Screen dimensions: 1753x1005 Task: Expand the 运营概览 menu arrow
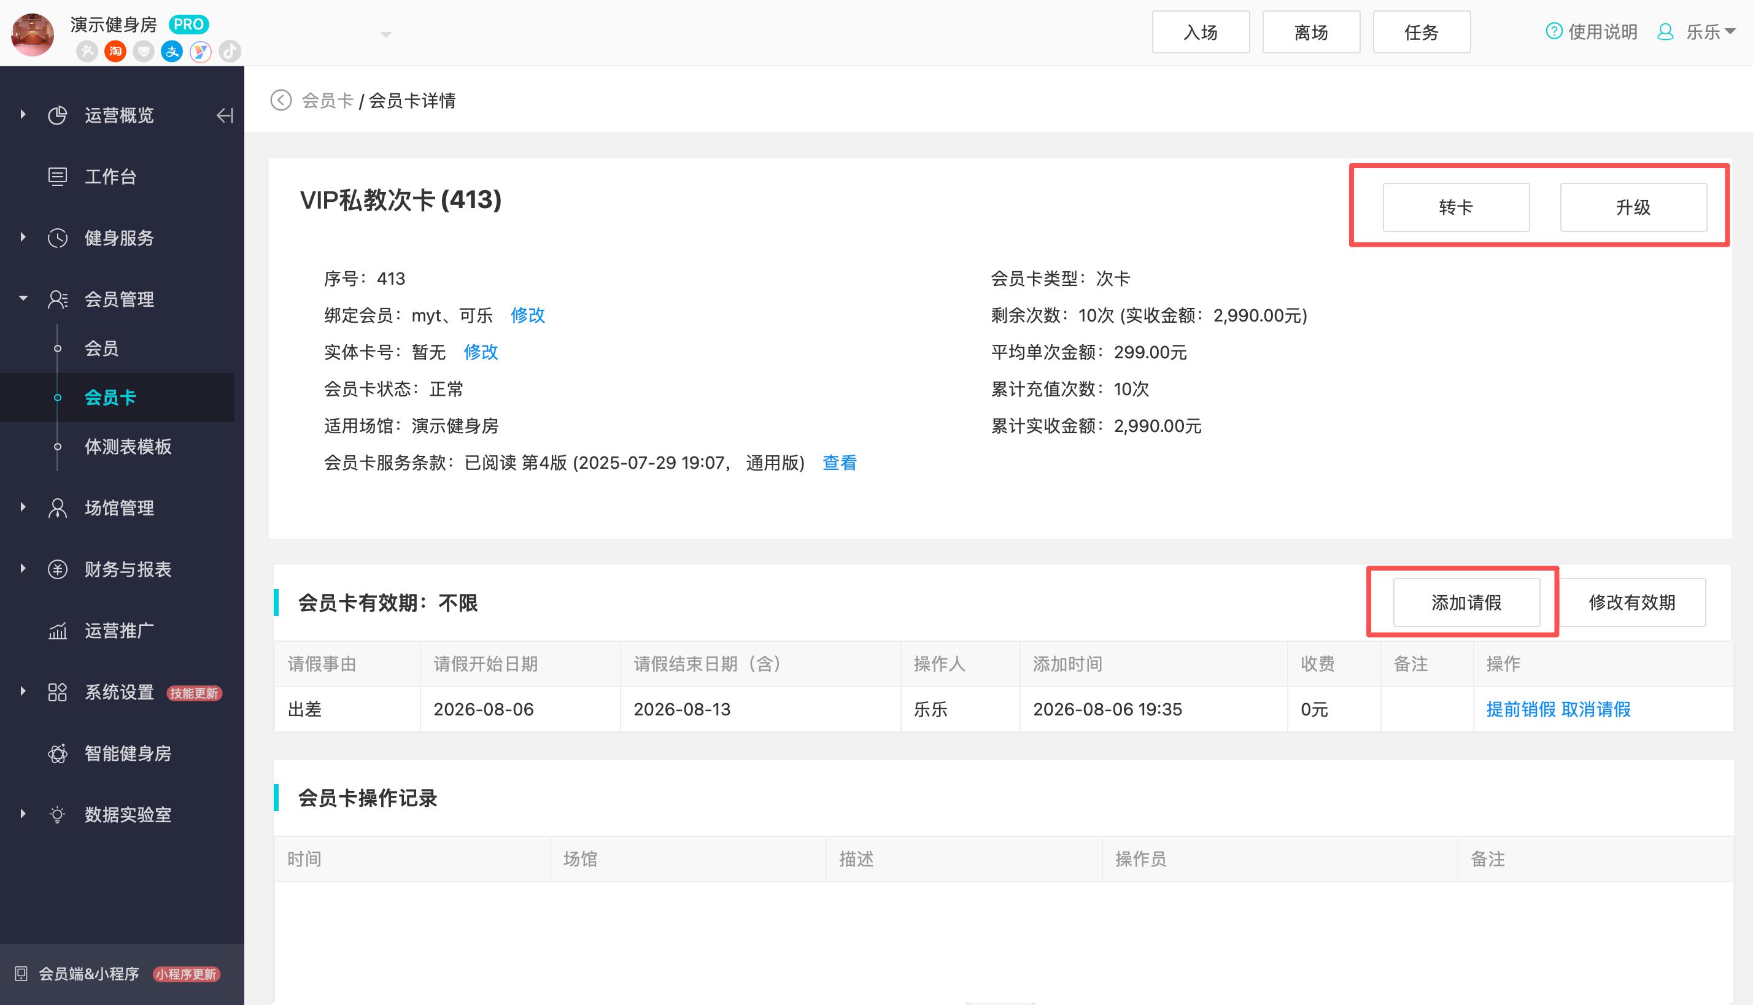23,115
